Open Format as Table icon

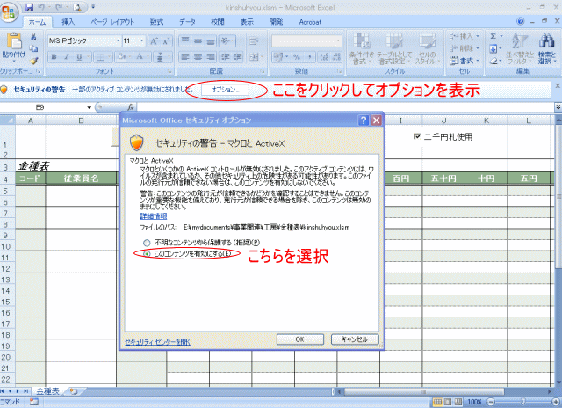394,49
